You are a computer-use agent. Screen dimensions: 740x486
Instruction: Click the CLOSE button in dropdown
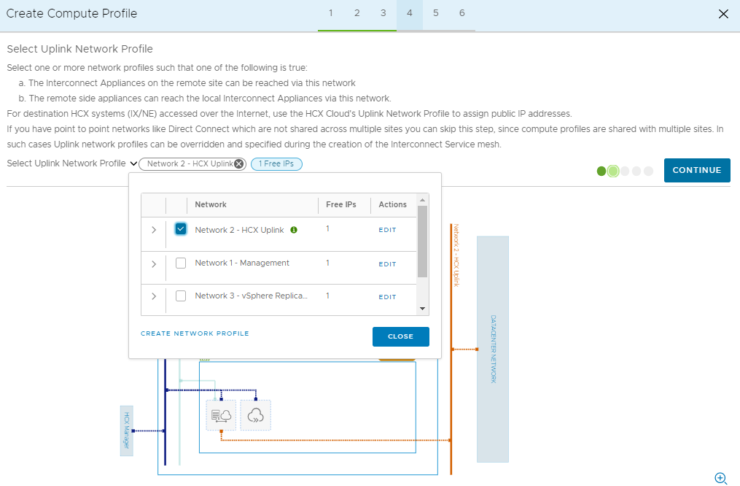401,336
